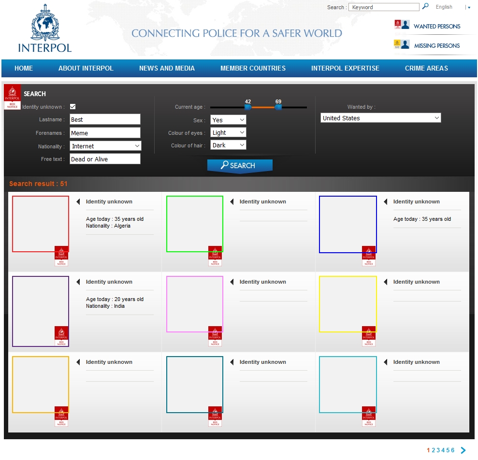Open the Nationality dropdown showing Internet

tap(105, 146)
